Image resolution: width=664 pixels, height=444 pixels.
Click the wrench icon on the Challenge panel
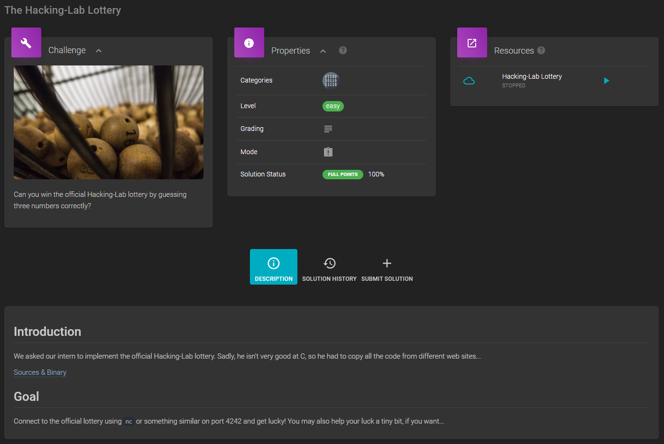pos(26,42)
